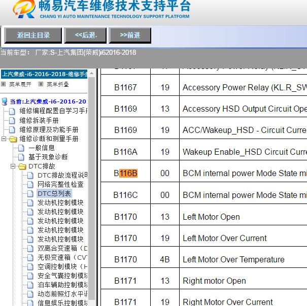
Task: Click page icon beside 维修原理及功能手册
Action: click(12, 130)
